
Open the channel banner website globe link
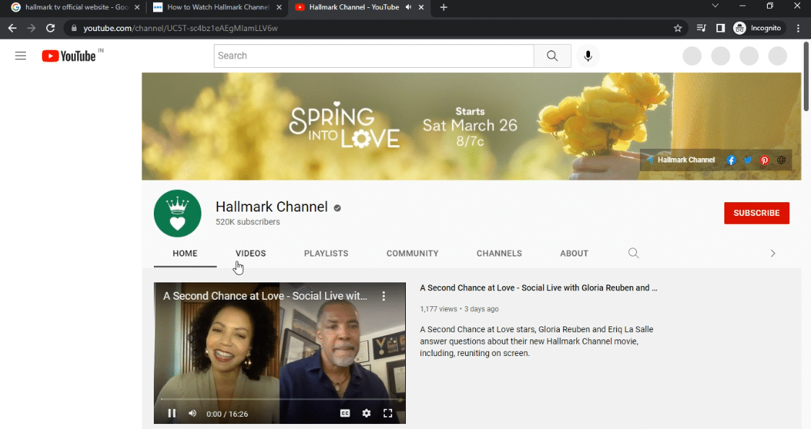[x=781, y=160]
